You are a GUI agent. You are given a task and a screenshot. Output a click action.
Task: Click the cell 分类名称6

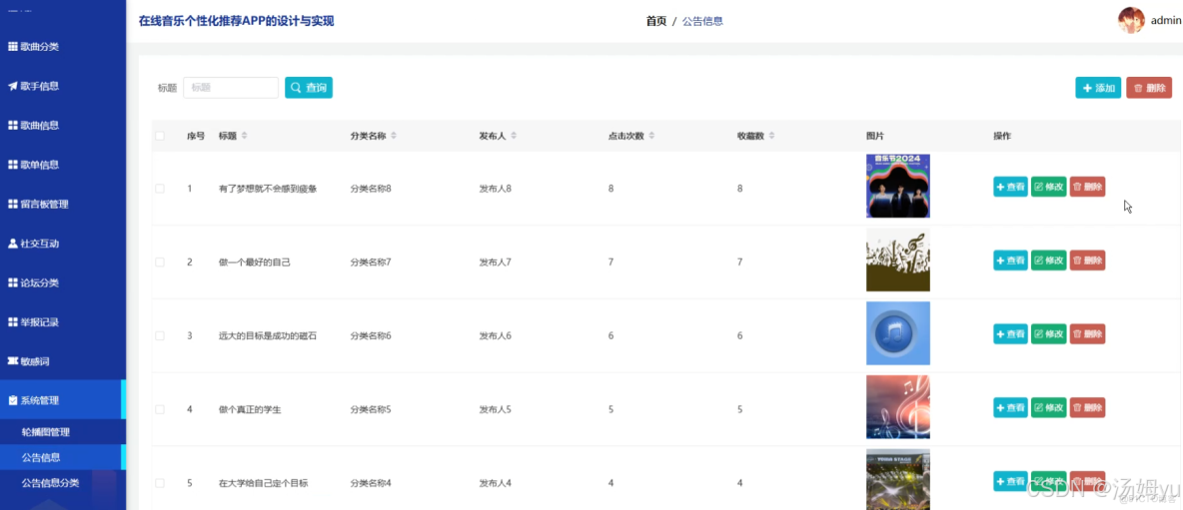pyautogui.click(x=371, y=336)
